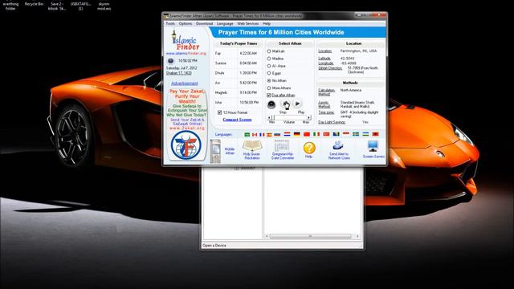Open the Web Services menu

248,23
